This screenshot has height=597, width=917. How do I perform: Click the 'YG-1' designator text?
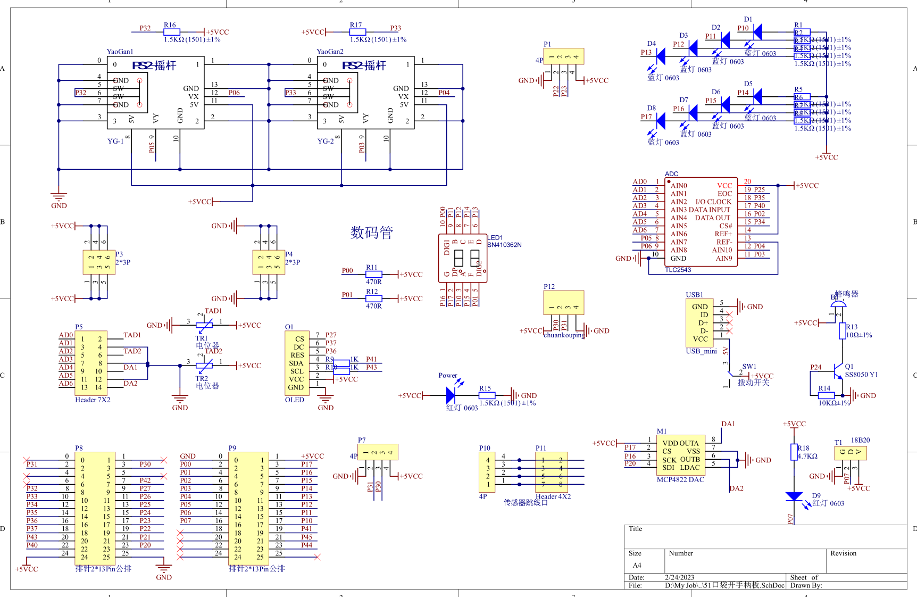point(115,142)
